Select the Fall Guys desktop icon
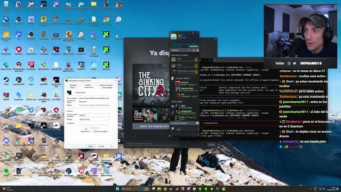Screen dimensions: 341x192 point(31,20)
